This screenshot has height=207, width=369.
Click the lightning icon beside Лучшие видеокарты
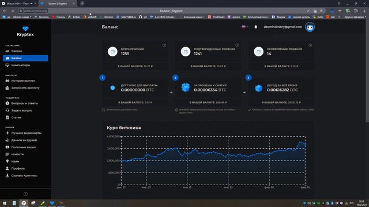click(x=7, y=133)
